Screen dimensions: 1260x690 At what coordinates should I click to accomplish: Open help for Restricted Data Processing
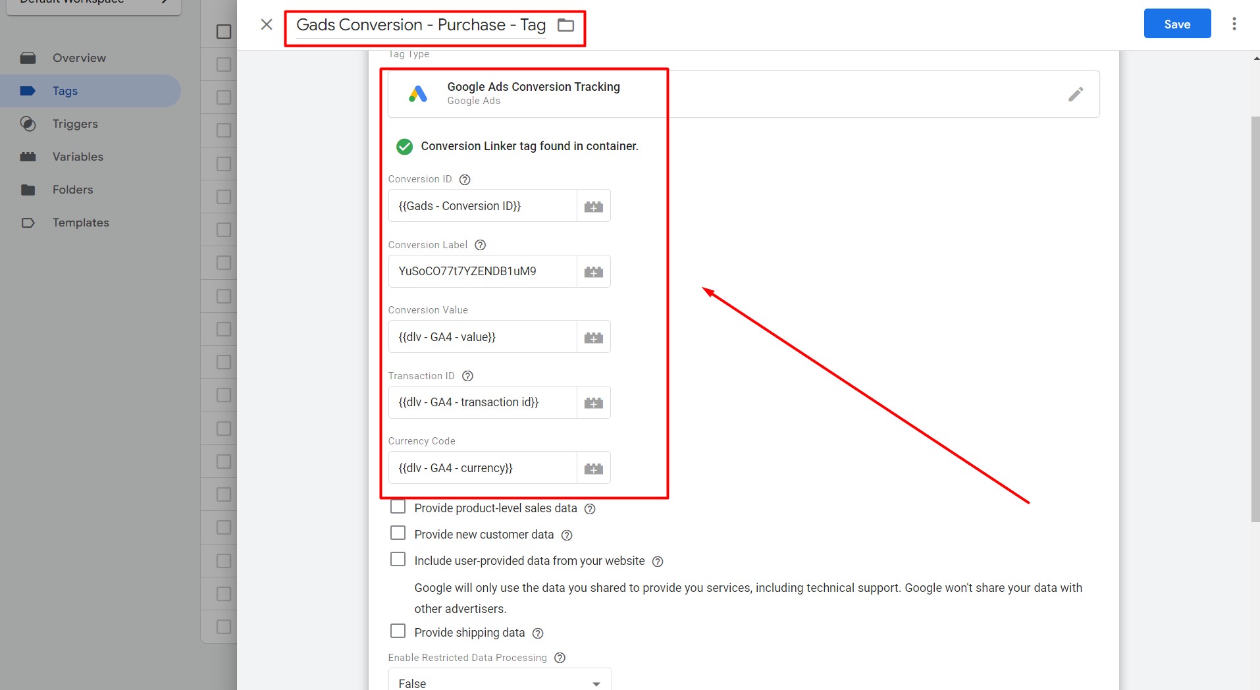coord(560,658)
